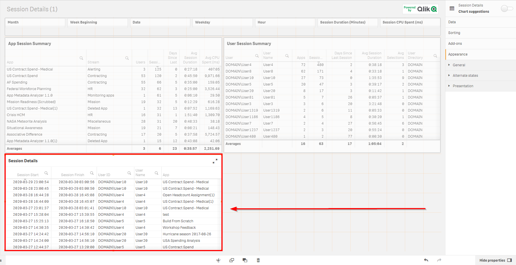Delete selected object with trash icon
The height and width of the screenshot is (265, 516).
pos(258,260)
